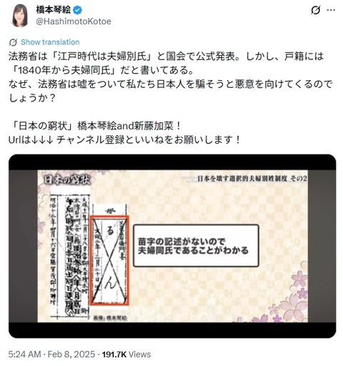The height and width of the screenshot is (366, 343).
Task: Open the @HashimotoKotoe handle link
Action: (74, 21)
